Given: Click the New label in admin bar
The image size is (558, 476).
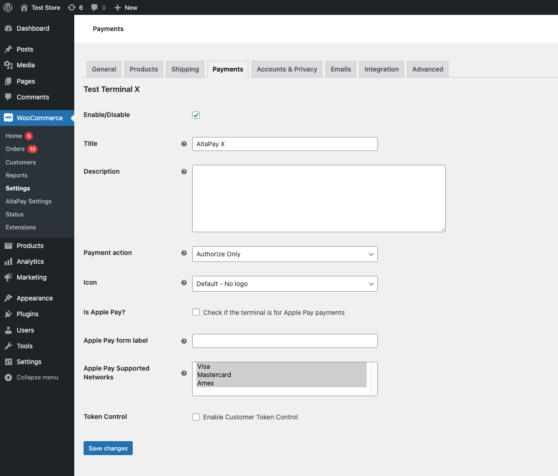Looking at the screenshot, I should 131,7.
